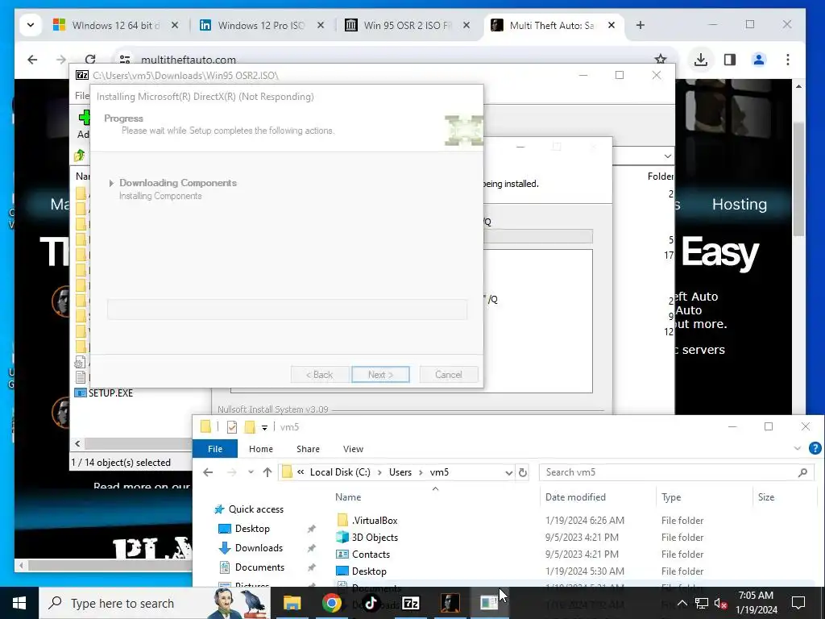Click the Search vm5 field

[676, 472]
